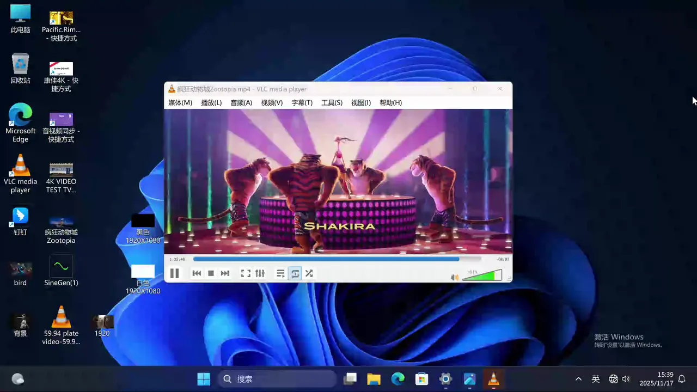The height and width of the screenshot is (392, 697).
Task: Click the taskbar 搜索 search box
Action: (277, 379)
